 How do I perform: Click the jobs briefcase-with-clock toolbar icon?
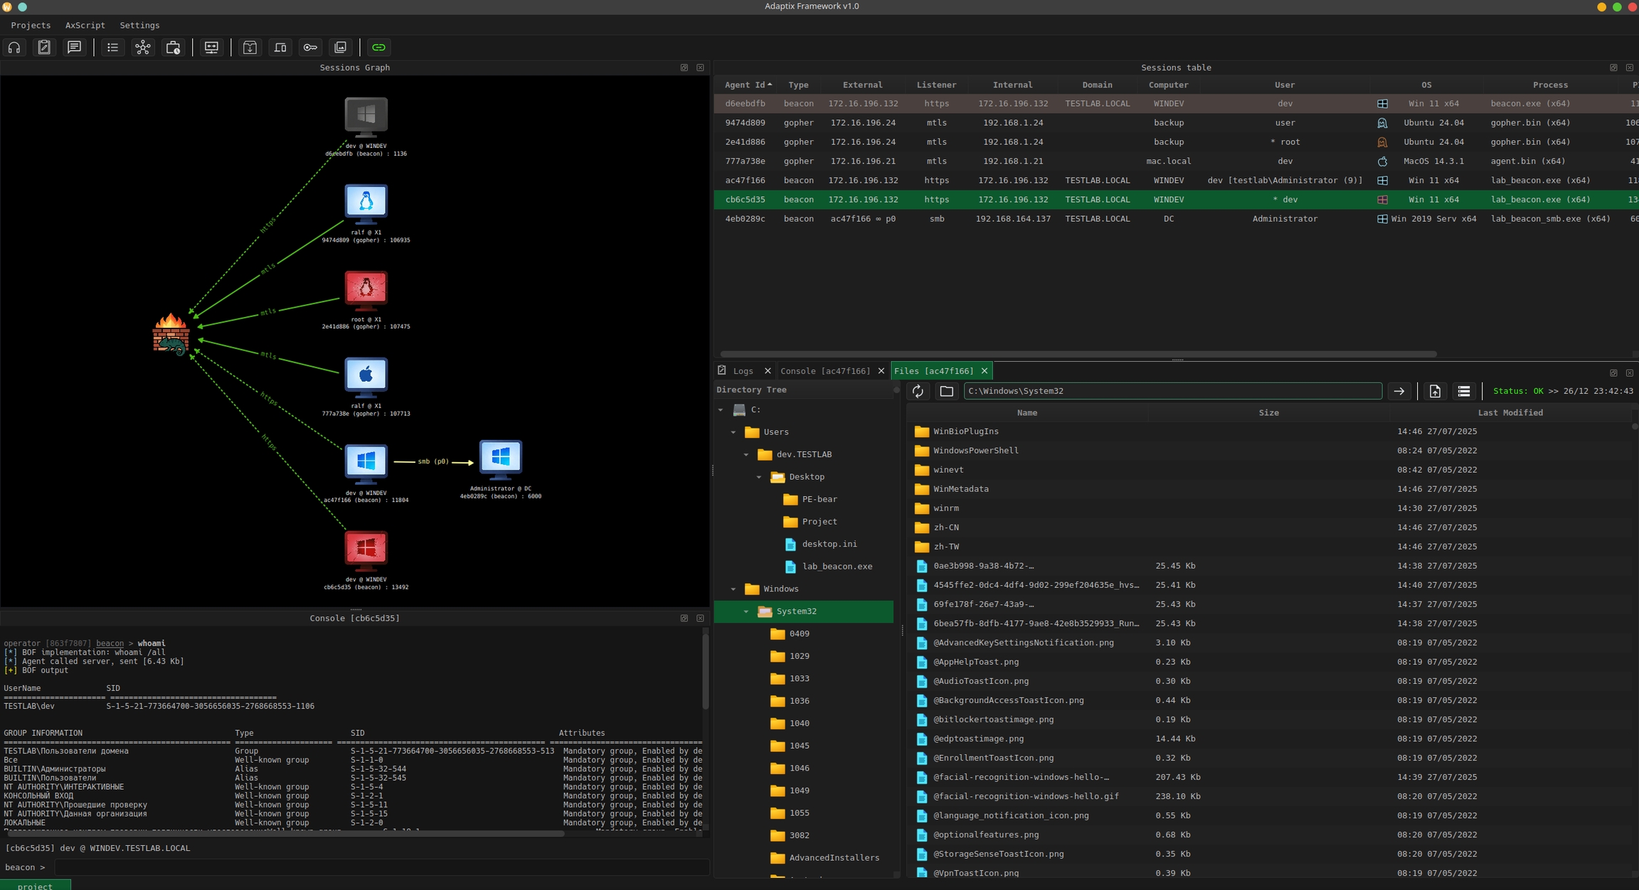click(x=173, y=48)
